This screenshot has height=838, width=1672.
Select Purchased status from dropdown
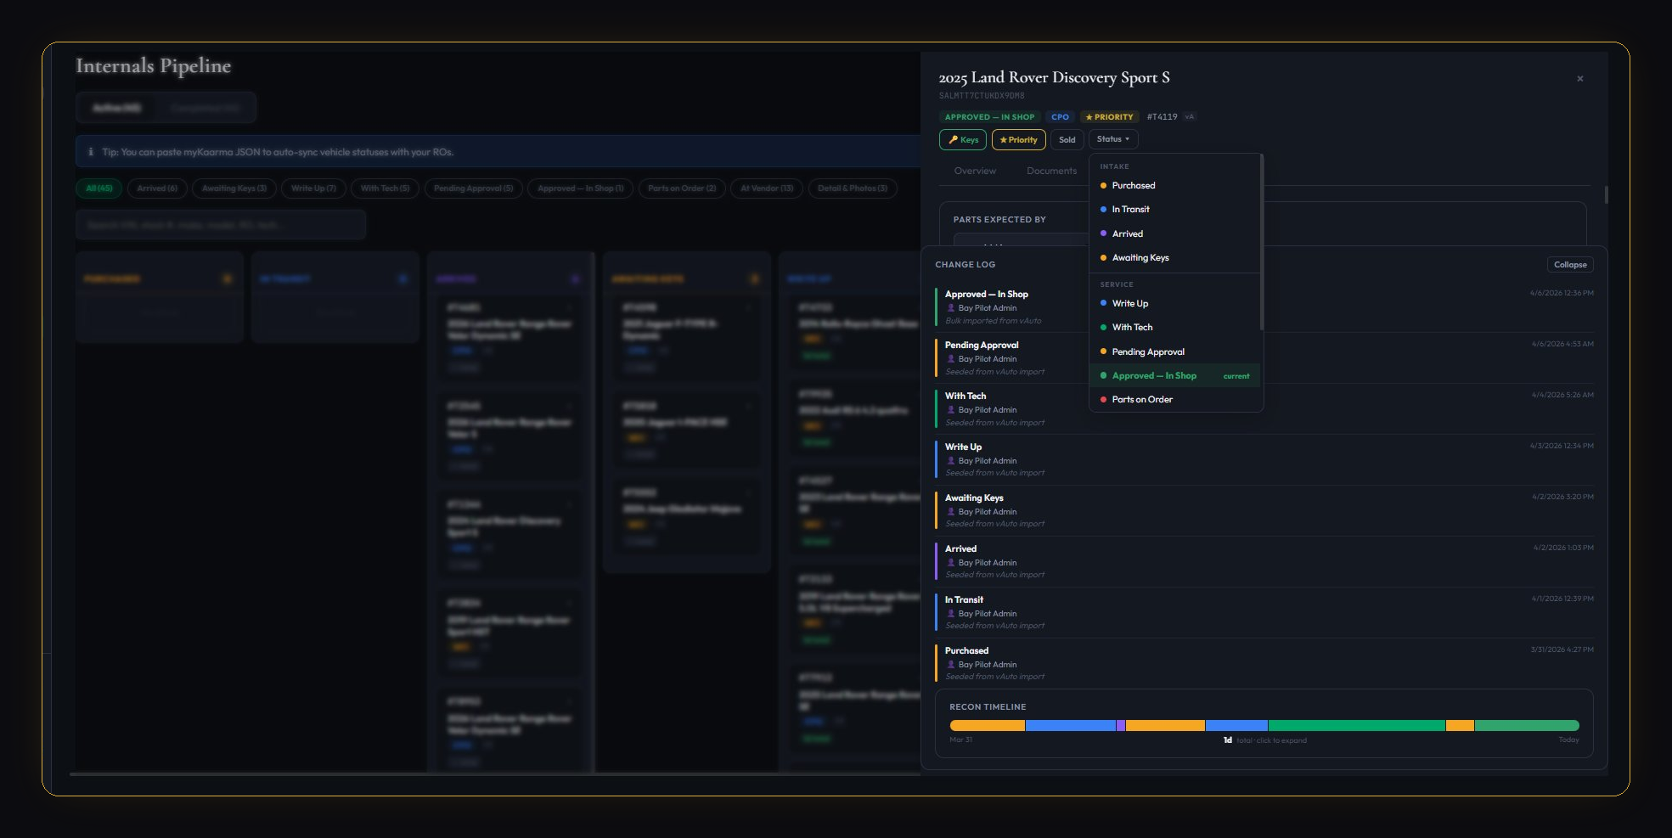coord(1133,185)
